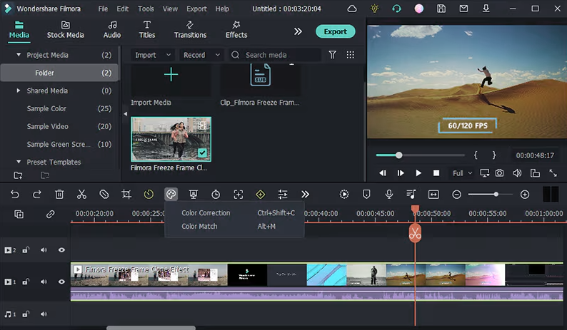Filter media with funnel icon
The image size is (567, 330).
(x=332, y=55)
